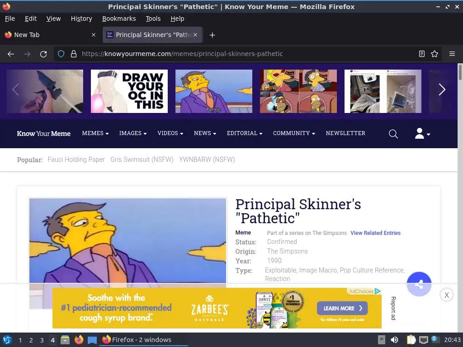The image size is (463, 347).
Task: Expand the VIDEOS dropdown menu
Action: click(170, 133)
